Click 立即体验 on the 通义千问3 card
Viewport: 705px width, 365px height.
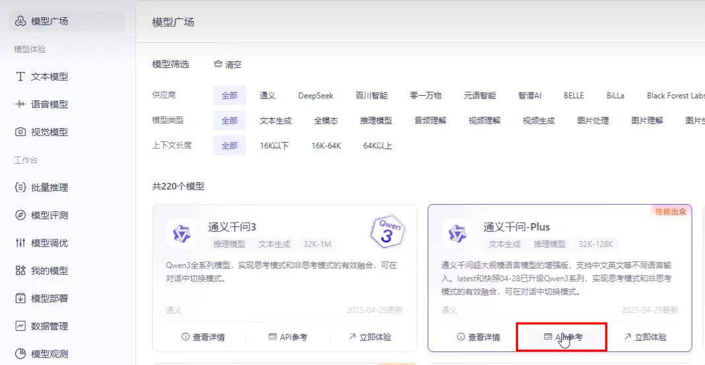coord(370,337)
